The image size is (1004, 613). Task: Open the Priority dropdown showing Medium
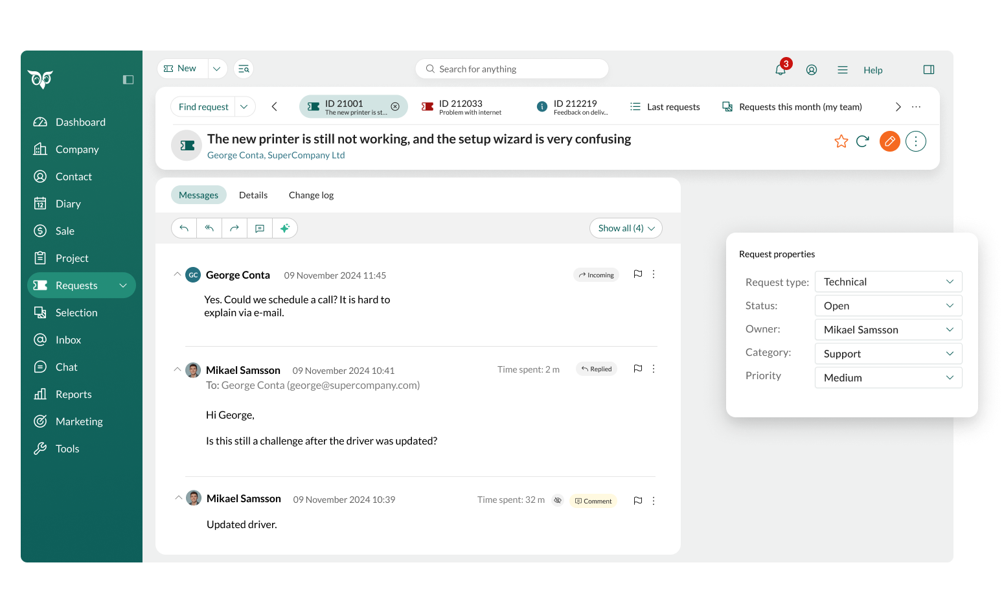[887, 378]
